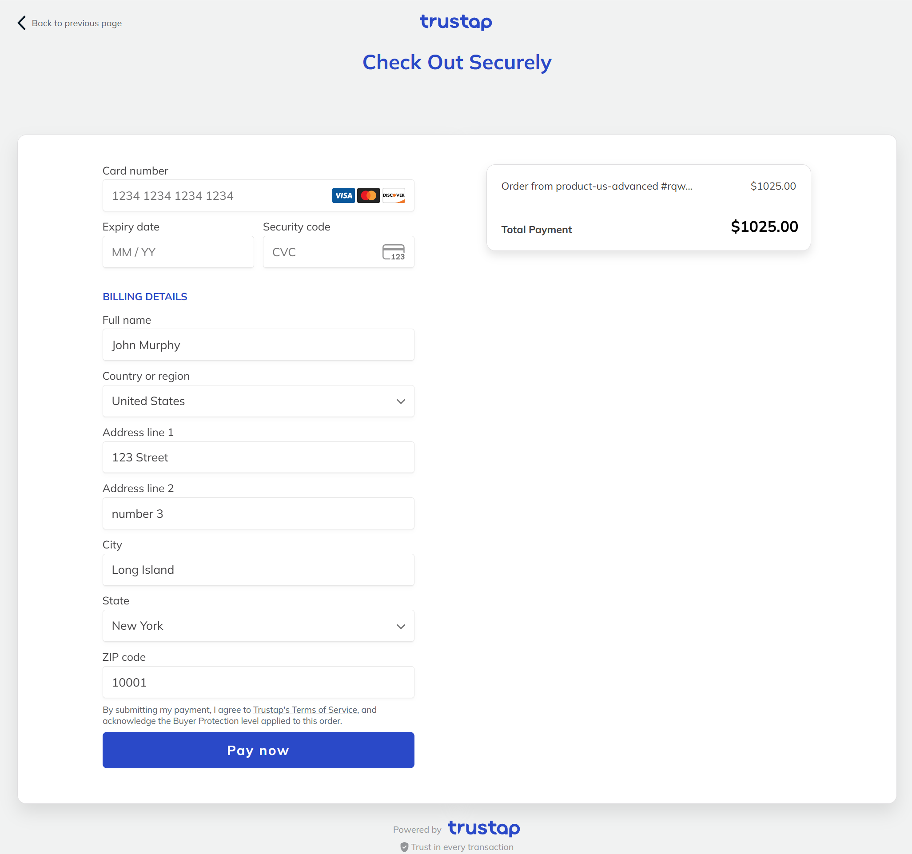Click the CVC card hint icon
The image size is (912, 854).
coord(394,252)
